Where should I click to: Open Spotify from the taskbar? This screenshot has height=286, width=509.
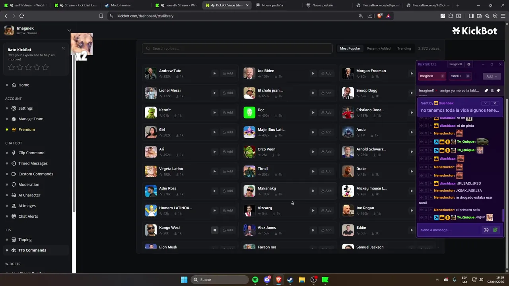tap(255, 280)
